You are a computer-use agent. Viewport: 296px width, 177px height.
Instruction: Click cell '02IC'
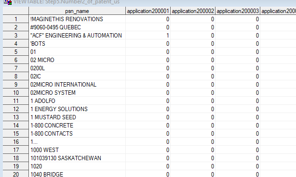pos(77,76)
